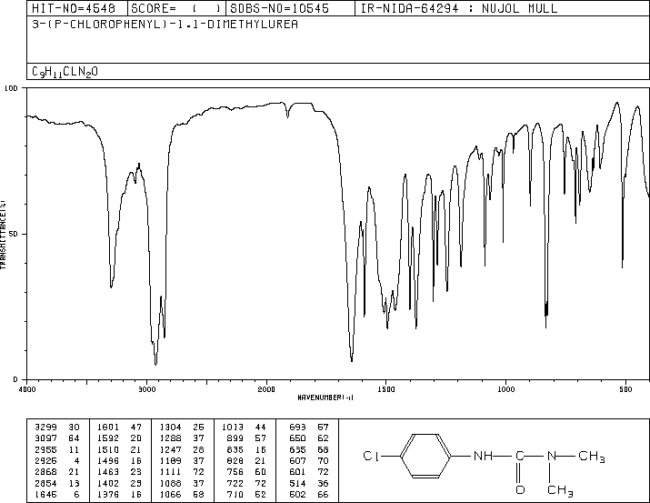Click the 100 transmittance axis label

[x=11, y=88]
